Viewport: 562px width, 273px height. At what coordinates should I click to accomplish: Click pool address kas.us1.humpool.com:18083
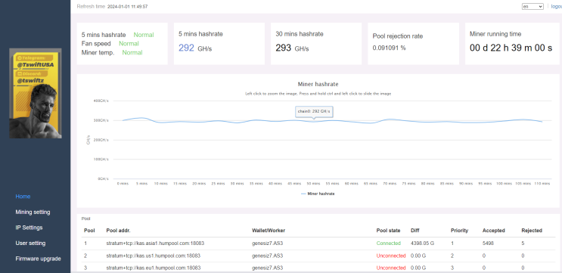pyautogui.click(x=154, y=256)
